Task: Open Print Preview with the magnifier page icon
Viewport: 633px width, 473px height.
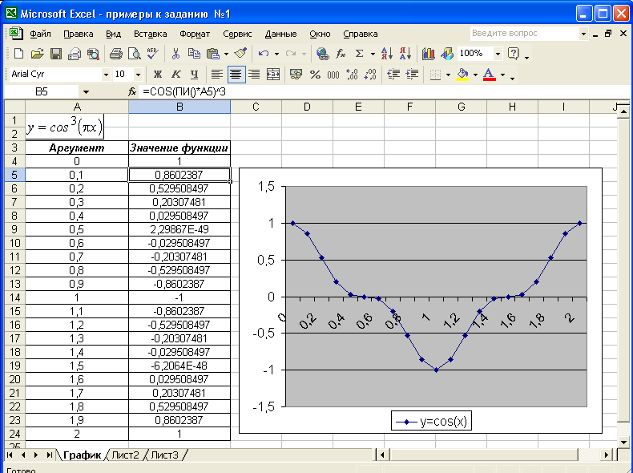Action: [x=134, y=54]
